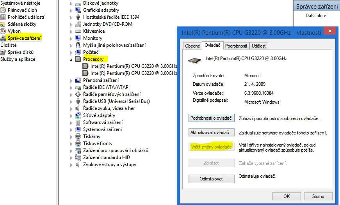
Task: Cancel the dialog with Storno
Action: [318, 196]
